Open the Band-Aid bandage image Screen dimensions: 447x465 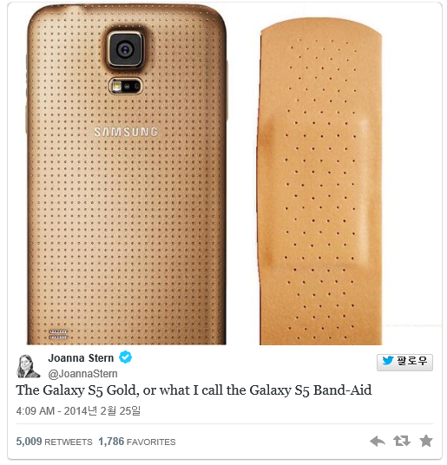pyautogui.click(x=319, y=181)
